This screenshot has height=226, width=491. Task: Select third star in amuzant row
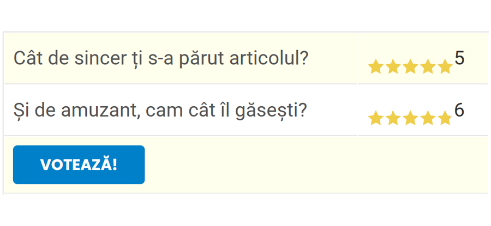tap(410, 118)
